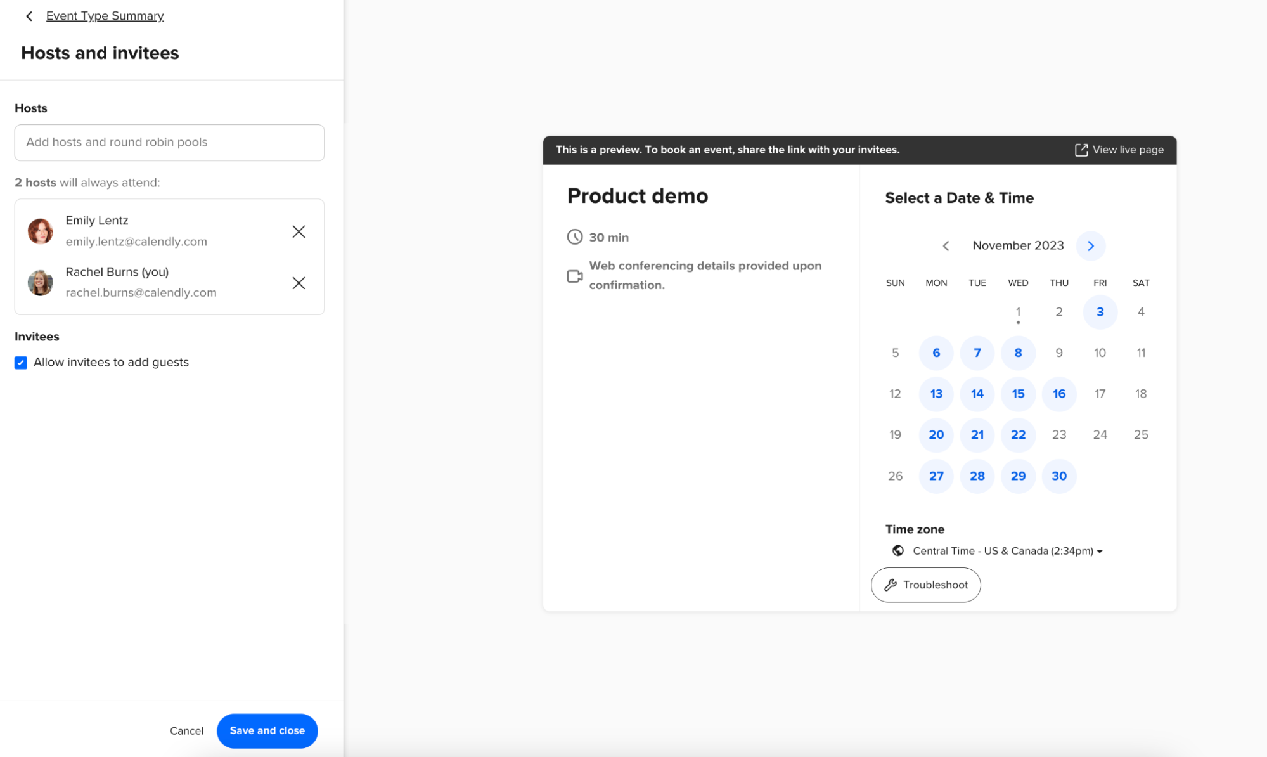The width and height of the screenshot is (1267, 757).
Task: Click the globe icon beside time zone
Action: point(897,551)
